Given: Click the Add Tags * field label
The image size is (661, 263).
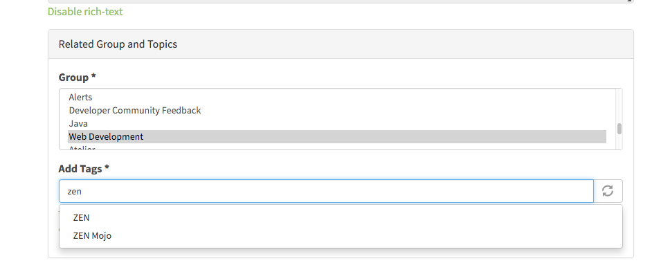Looking at the screenshot, I should (x=84, y=169).
